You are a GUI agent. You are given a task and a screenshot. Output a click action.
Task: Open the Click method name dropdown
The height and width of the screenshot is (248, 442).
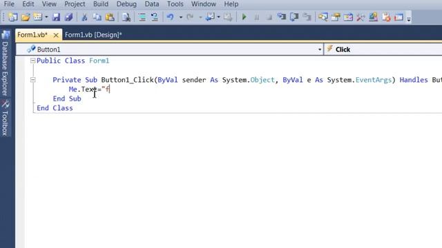pos(383,50)
